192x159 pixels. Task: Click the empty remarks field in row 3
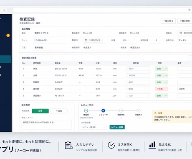pyautogui.click(x=185, y=82)
